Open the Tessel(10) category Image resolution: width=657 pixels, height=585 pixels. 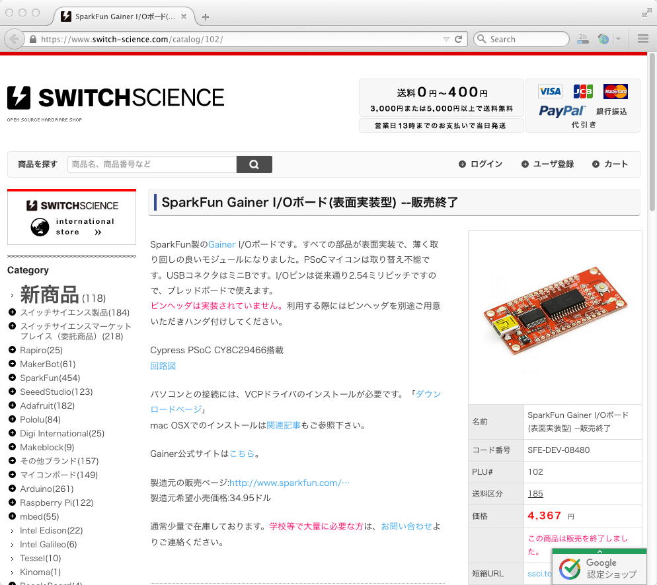(x=40, y=558)
